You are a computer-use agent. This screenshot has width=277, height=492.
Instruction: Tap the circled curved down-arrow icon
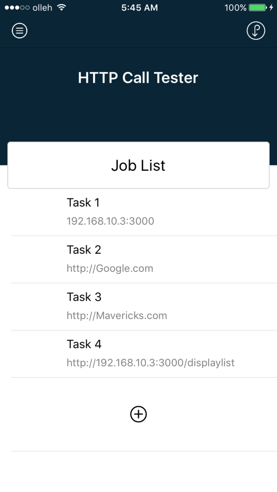[x=256, y=31]
